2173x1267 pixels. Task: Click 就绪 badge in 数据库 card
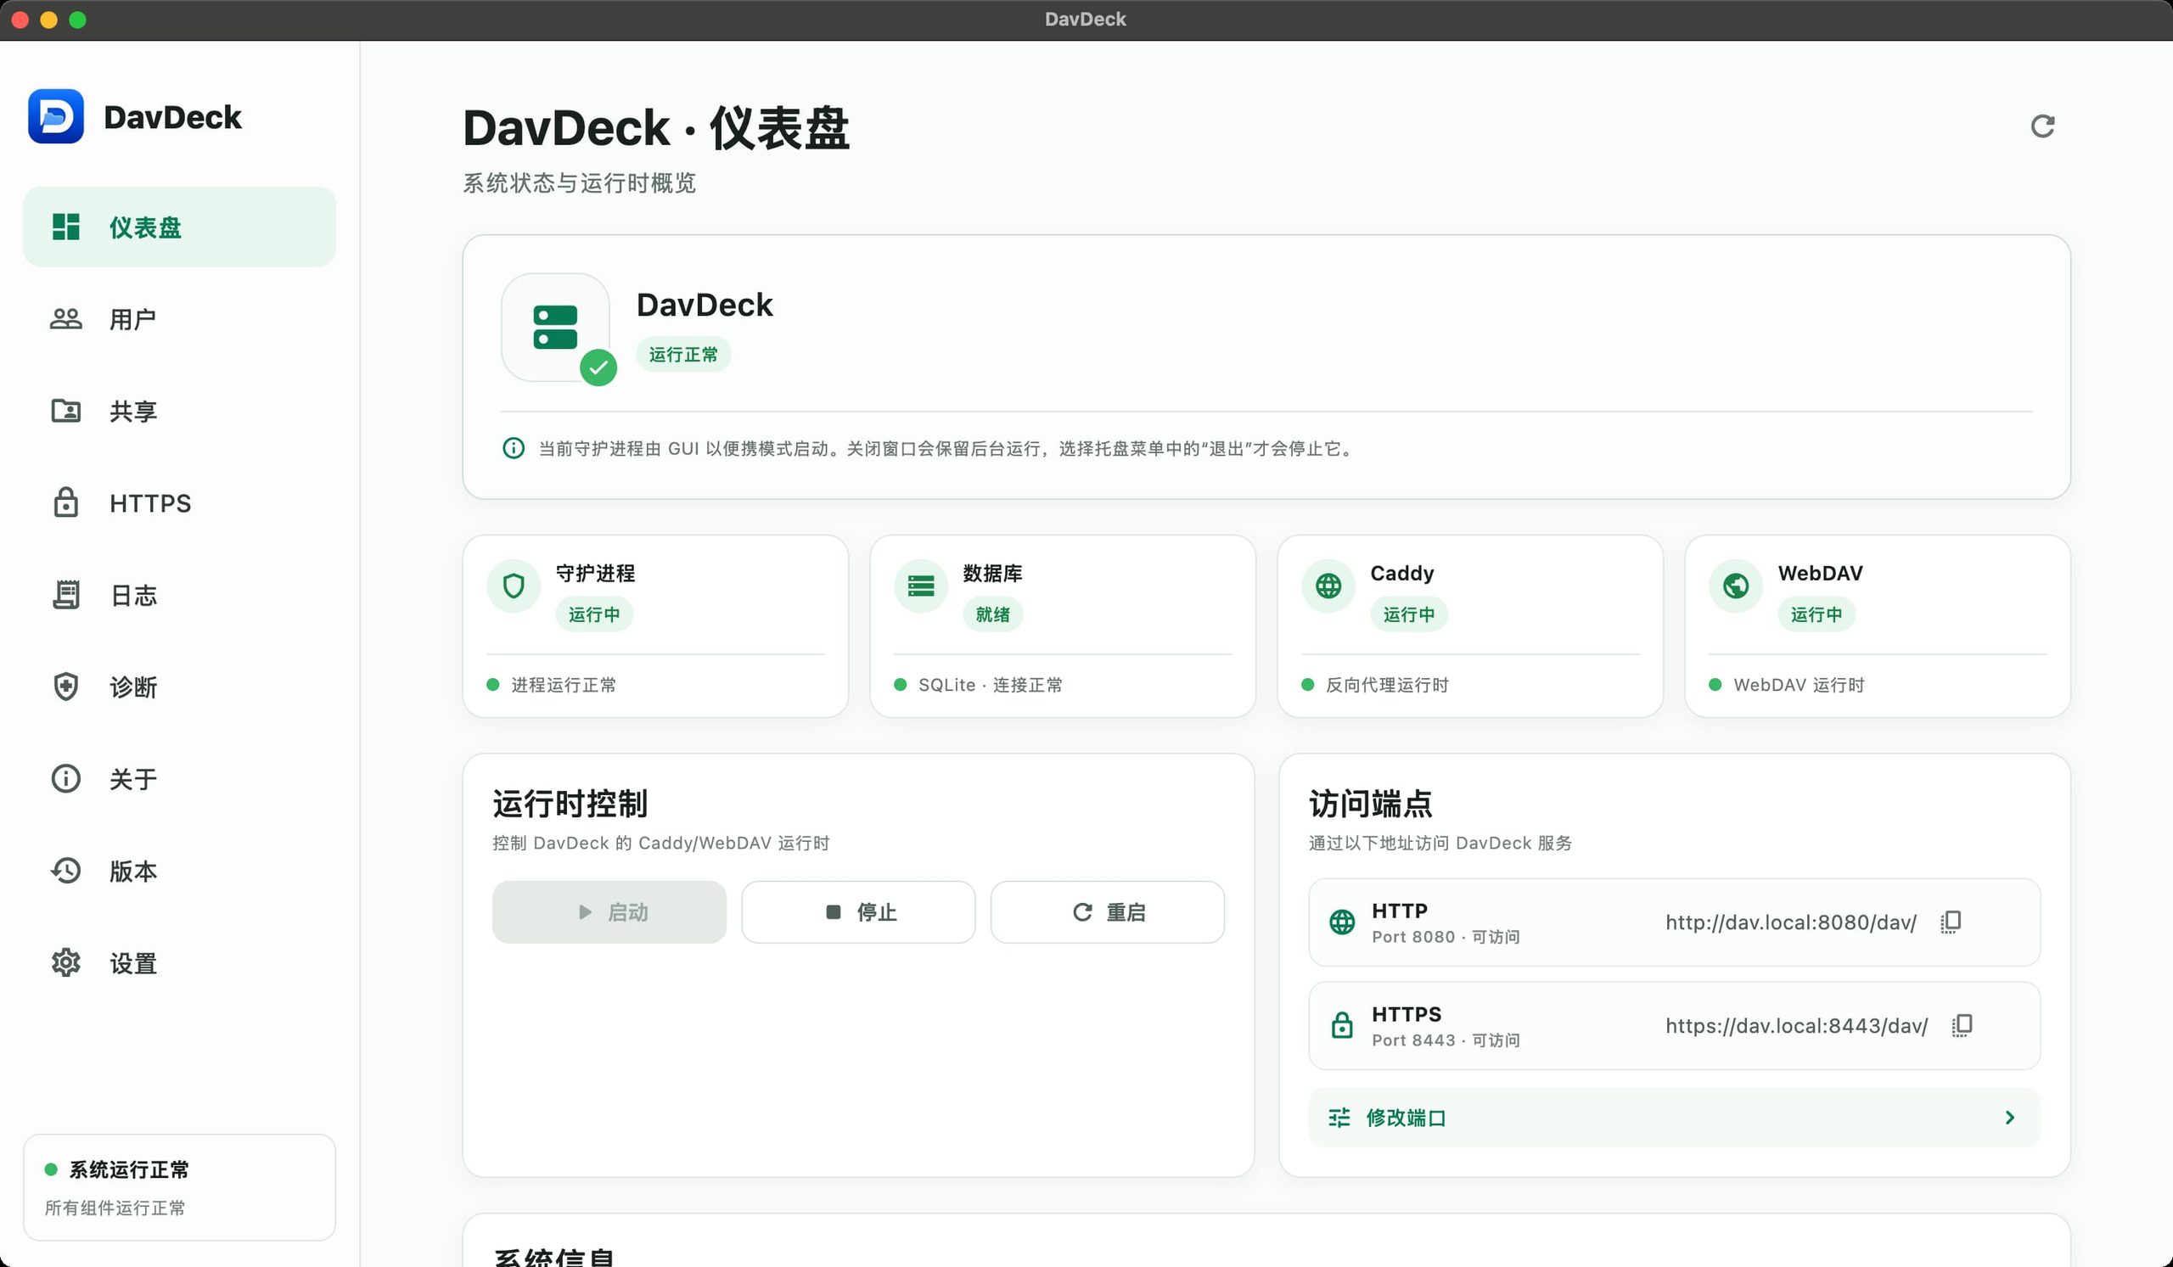pos(992,614)
